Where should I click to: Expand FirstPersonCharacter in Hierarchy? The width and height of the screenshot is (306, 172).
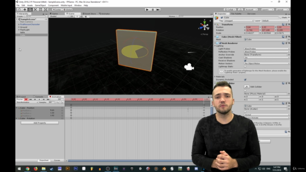19,24
